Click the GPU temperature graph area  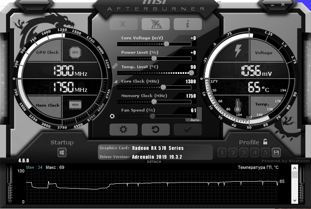152,187
